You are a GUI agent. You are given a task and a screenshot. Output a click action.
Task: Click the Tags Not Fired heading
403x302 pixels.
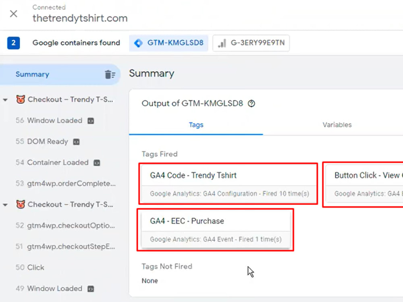167,266
